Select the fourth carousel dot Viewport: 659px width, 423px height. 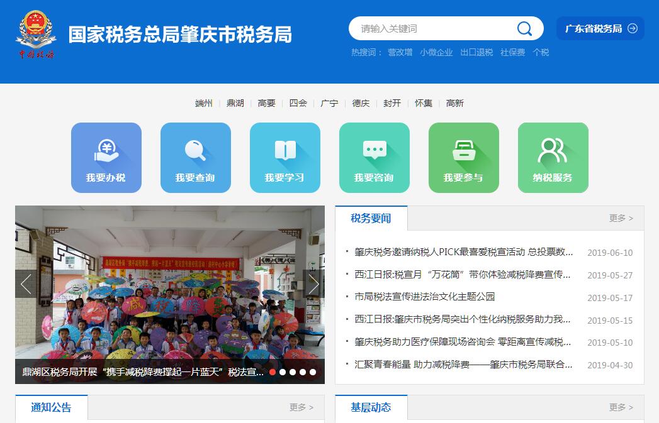coord(303,372)
